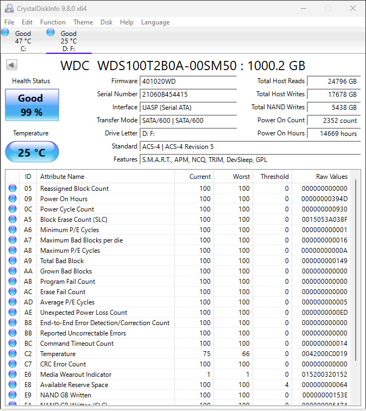Click the CrystalDiskInfo app icon in title bar

pyautogui.click(x=9, y=8)
